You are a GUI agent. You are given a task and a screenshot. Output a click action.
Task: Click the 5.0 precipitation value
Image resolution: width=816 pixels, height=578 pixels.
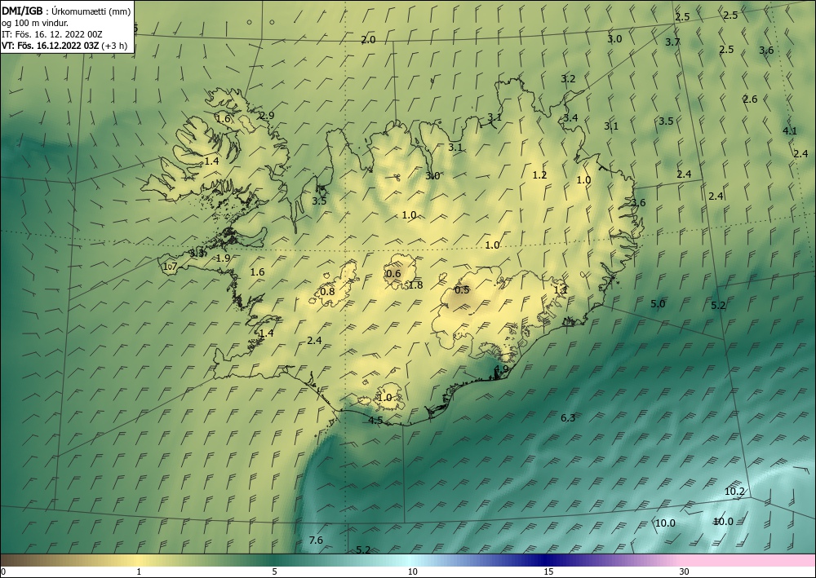[x=658, y=303]
